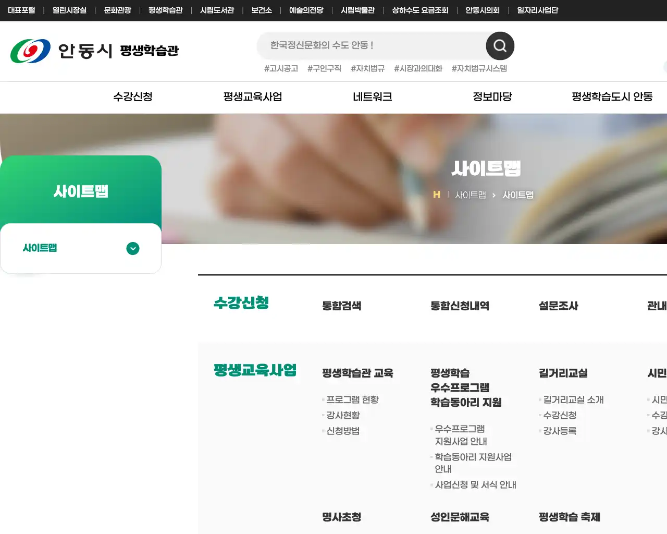This screenshot has height=534, width=667.
Task: Collapse the 사이트맵 sidebar chevron
Action: (x=132, y=248)
